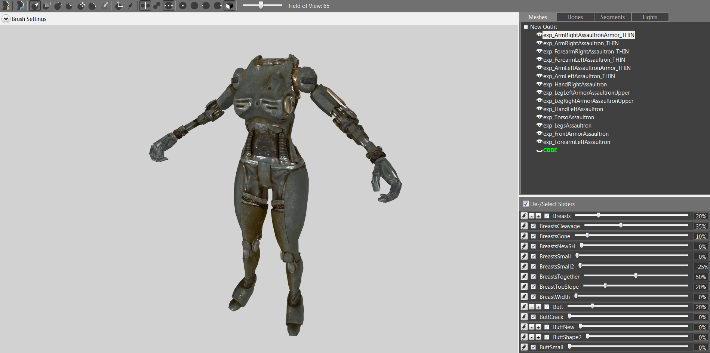Select the Transform tool with axis arrows
This screenshot has width=710, height=353.
coord(119,6)
